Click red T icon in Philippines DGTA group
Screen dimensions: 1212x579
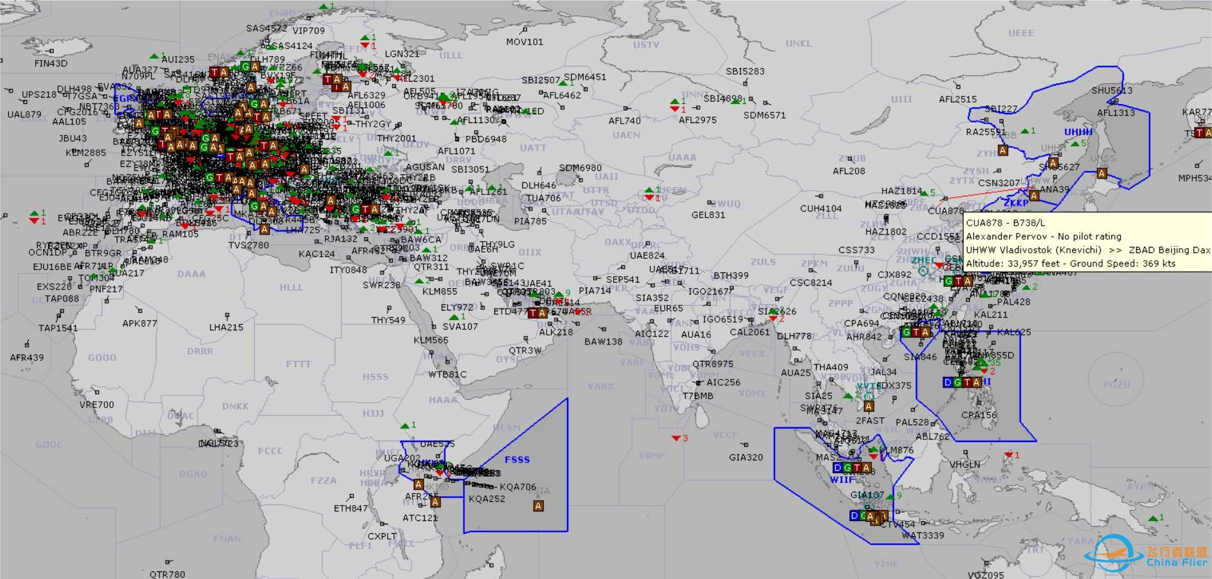967,382
